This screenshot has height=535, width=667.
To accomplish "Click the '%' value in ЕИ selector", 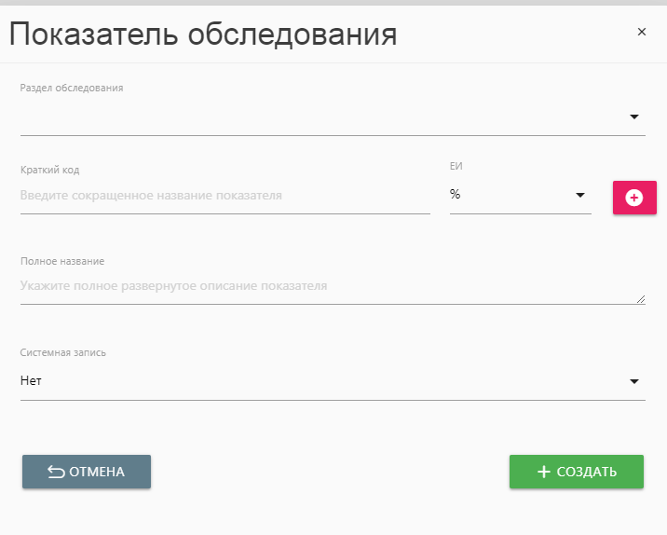I will click(x=456, y=195).
